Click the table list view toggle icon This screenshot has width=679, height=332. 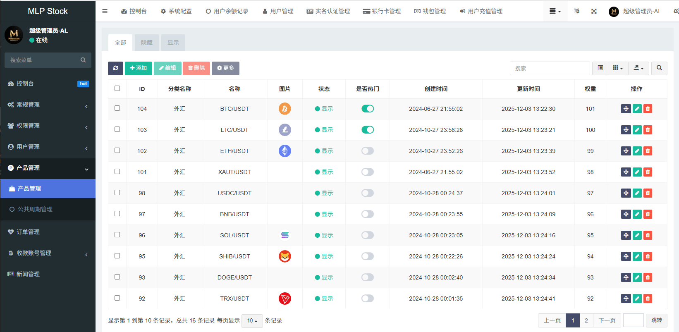click(x=600, y=68)
